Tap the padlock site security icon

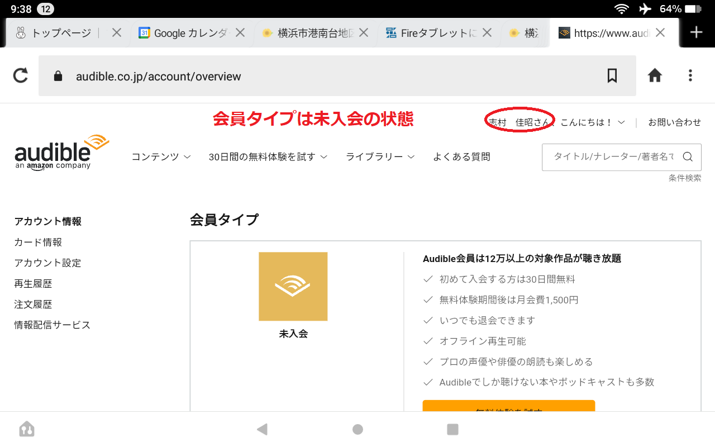pyautogui.click(x=58, y=76)
